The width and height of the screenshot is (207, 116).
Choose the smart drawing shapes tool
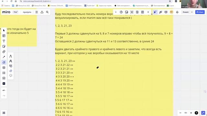click(11, 66)
